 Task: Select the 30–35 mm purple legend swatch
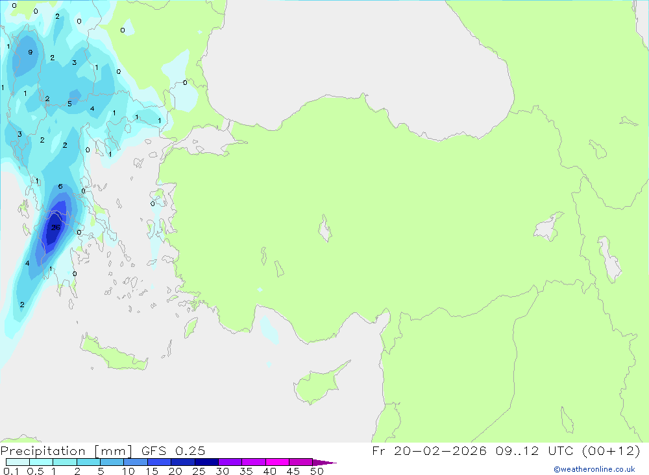click(230, 462)
